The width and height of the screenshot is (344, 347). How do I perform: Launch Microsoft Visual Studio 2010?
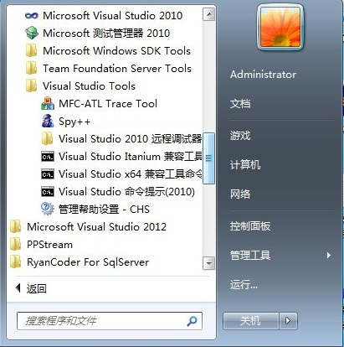point(112,16)
